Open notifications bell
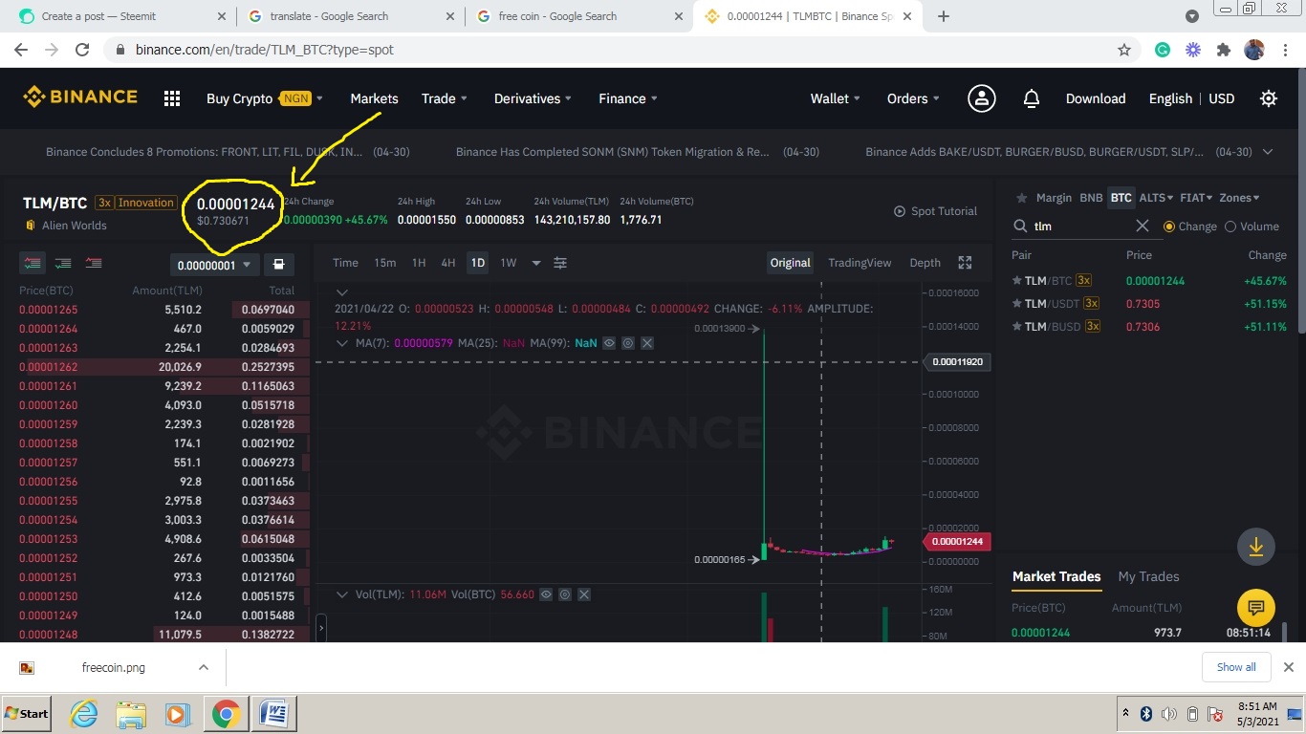 (x=1032, y=98)
